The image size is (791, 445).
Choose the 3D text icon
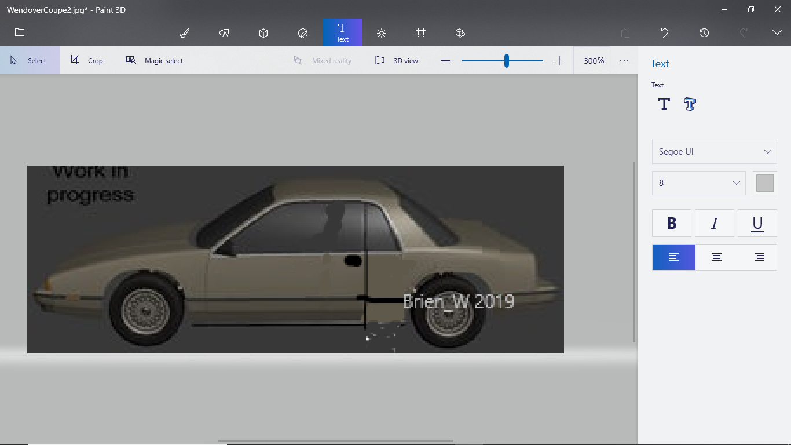click(689, 104)
